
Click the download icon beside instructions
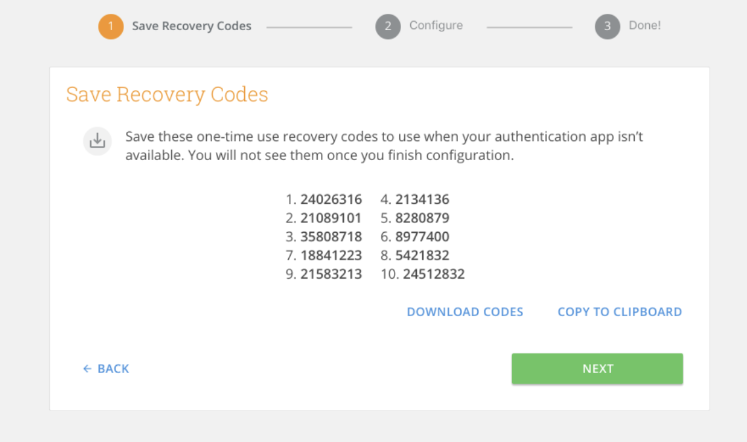click(x=97, y=141)
